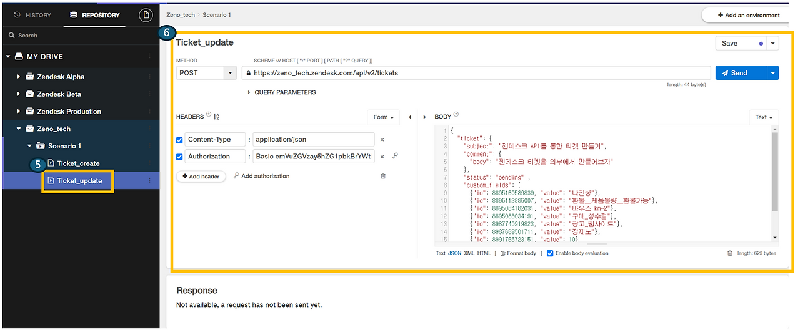Image resolution: width=800 pixels, height=330 pixels.
Task: Open the Save options dropdown arrow
Action: [x=773, y=43]
